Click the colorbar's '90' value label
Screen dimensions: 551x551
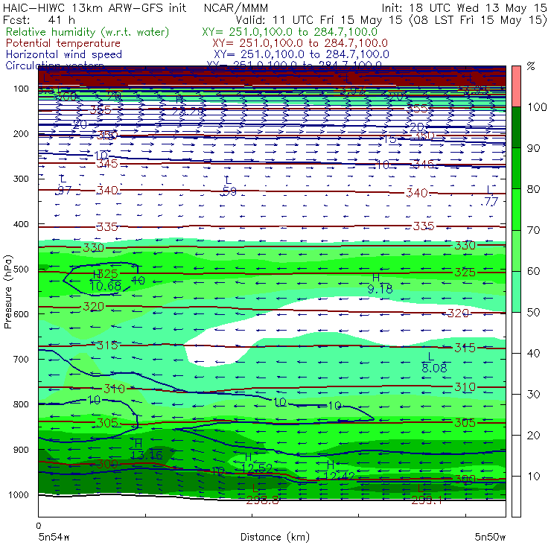point(533,148)
